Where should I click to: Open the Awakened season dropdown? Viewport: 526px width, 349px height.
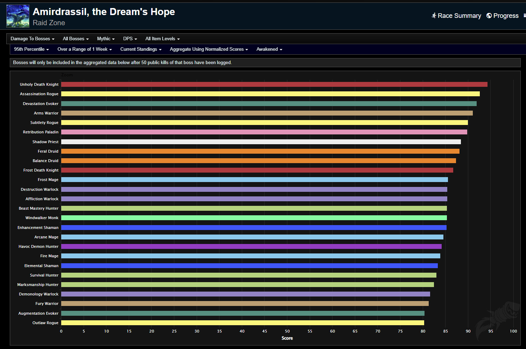coord(269,49)
